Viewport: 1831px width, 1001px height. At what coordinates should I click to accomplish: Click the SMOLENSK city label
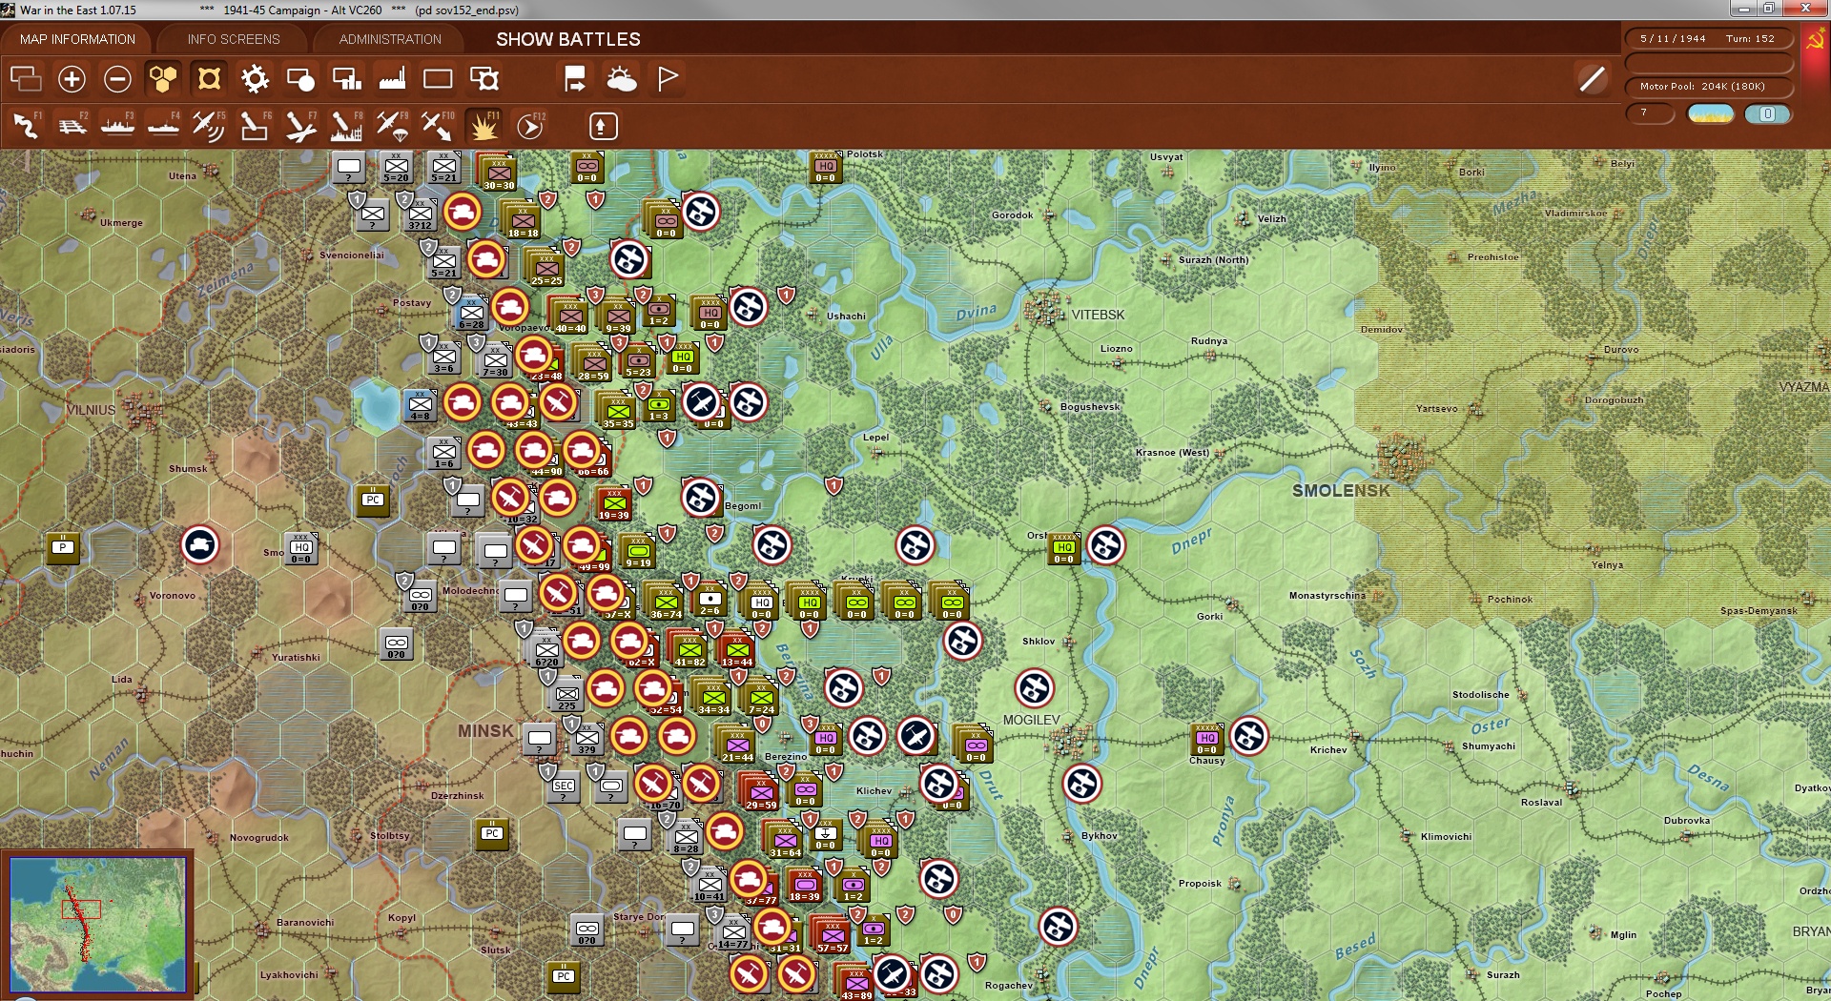coord(1341,491)
